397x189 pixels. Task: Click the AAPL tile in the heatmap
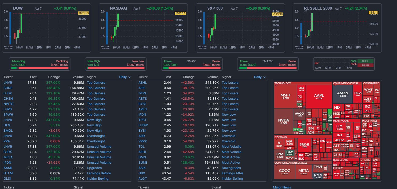319,96
